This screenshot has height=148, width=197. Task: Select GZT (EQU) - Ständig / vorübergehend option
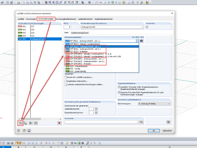click(x=102, y=44)
